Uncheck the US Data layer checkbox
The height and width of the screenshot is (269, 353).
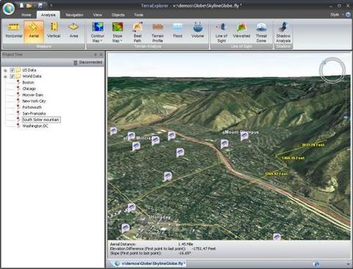tap(12, 70)
